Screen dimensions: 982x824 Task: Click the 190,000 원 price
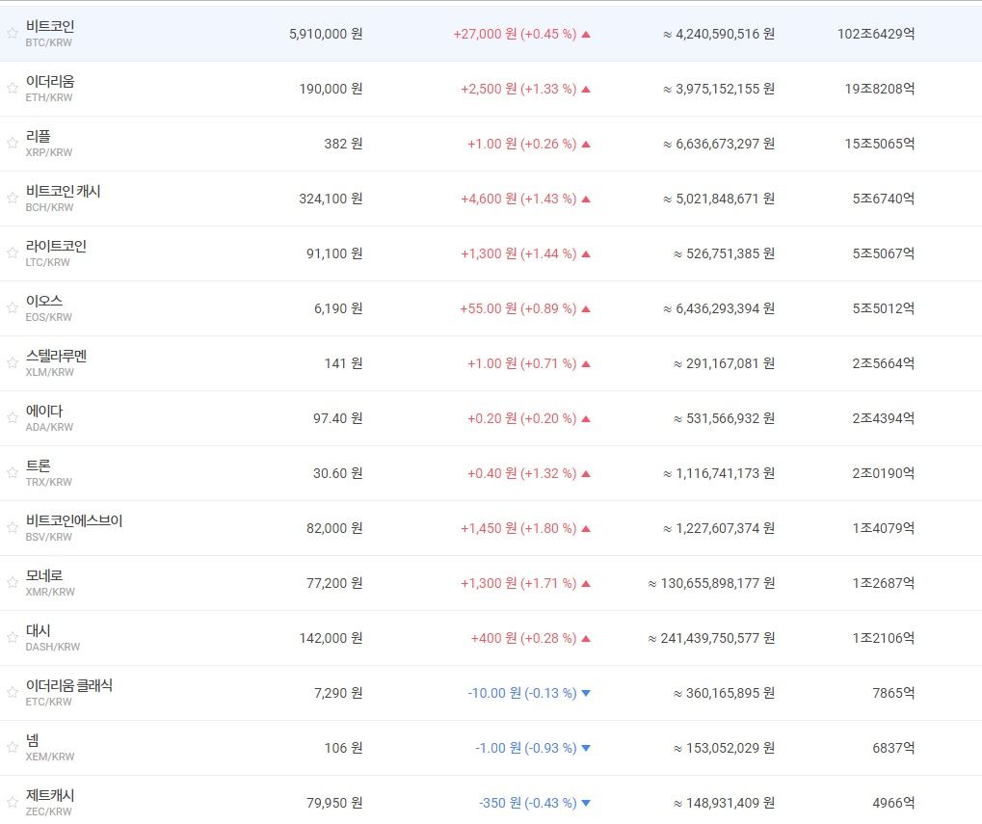click(x=331, y=89)
